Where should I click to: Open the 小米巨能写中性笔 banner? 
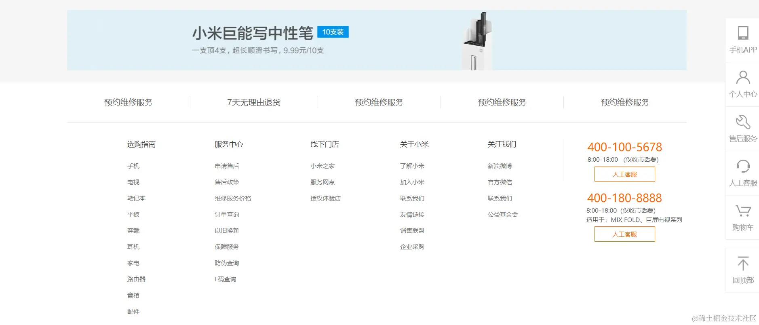pyautogui.click(x=377, y=40)
